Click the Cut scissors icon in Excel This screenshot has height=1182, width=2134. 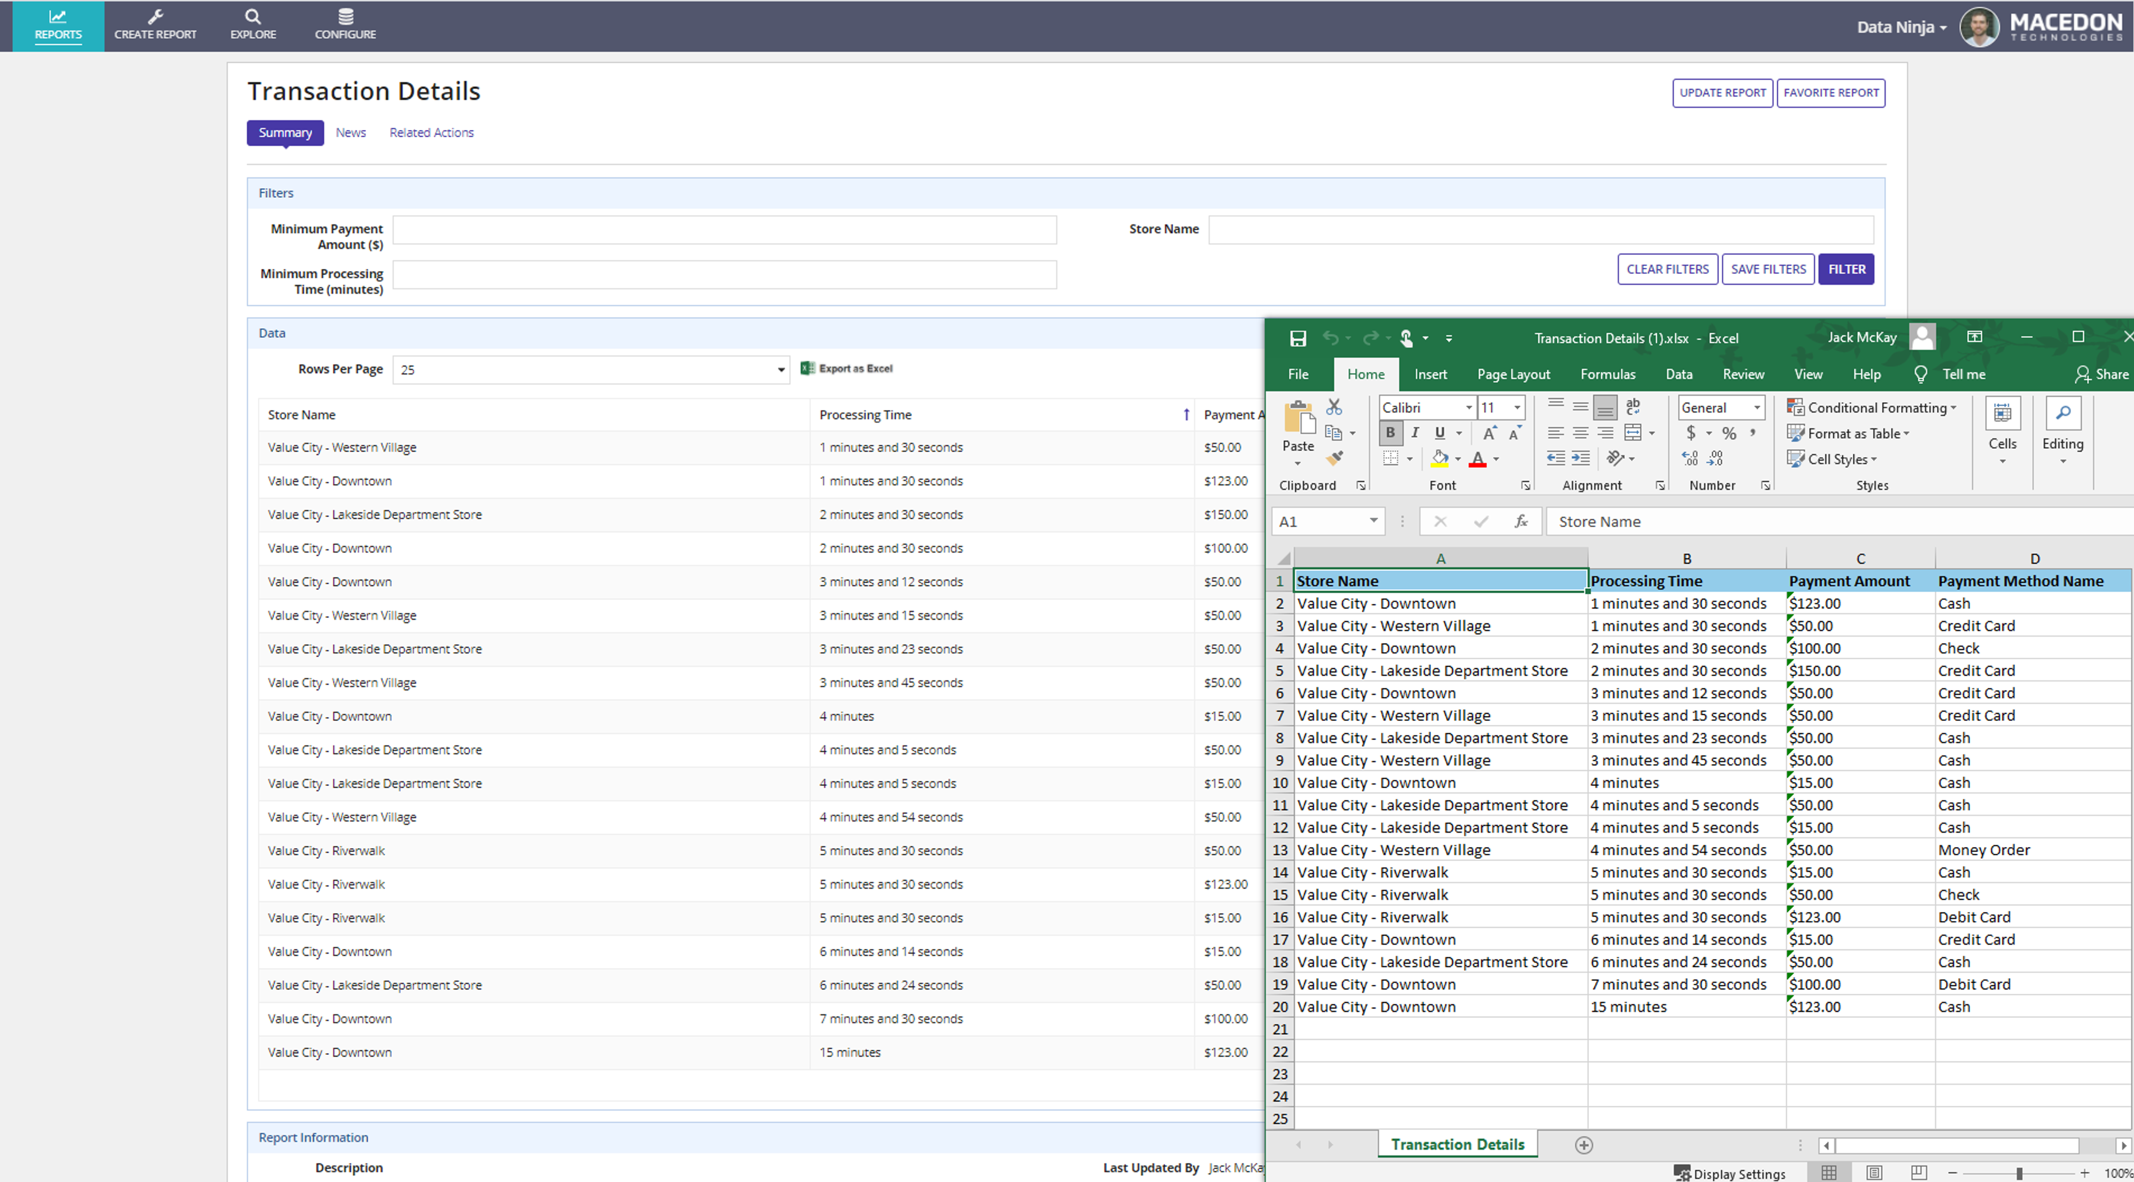point(1334,407)
